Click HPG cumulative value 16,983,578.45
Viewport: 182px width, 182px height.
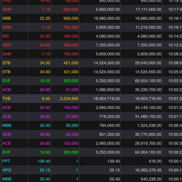click(148, 170)
